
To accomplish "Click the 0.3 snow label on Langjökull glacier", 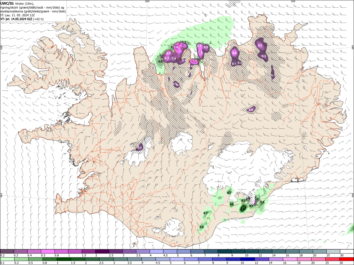I will pos(139,148).
